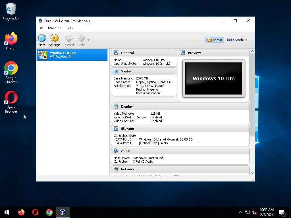Open the General section header link
The height and width of the screenshot is (218, 291).
(127, 53)
